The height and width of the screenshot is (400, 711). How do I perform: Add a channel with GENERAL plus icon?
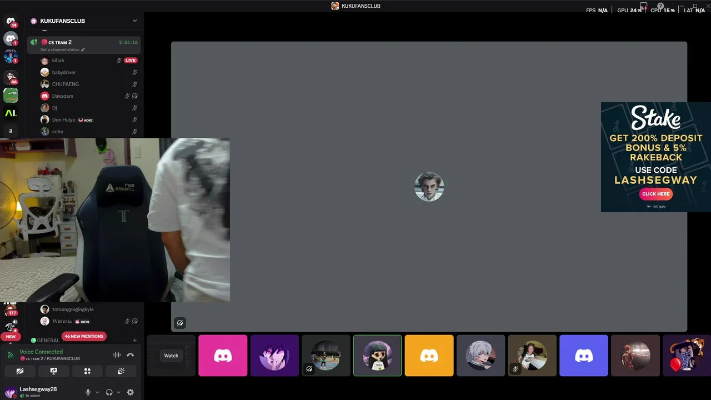coord(134,341)
